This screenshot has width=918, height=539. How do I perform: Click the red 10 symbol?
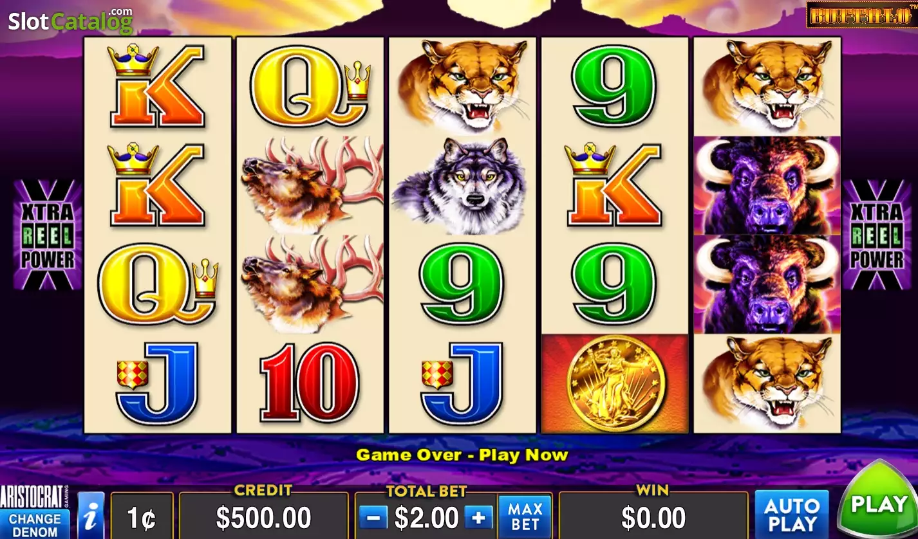click(309, 383)
